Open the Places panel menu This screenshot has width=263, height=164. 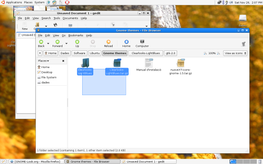pos(28,2)
